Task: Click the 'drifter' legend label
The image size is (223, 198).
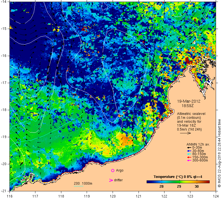Action: [x=118, y=180]
